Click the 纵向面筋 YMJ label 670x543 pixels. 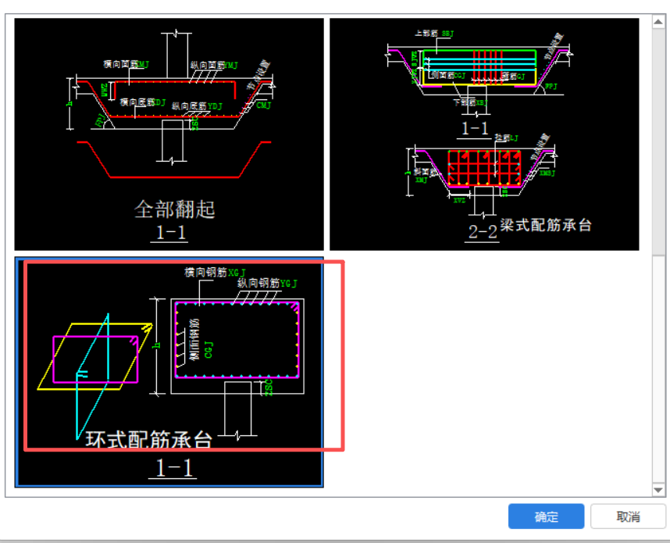pyautogui.click(x=214, y=65)
